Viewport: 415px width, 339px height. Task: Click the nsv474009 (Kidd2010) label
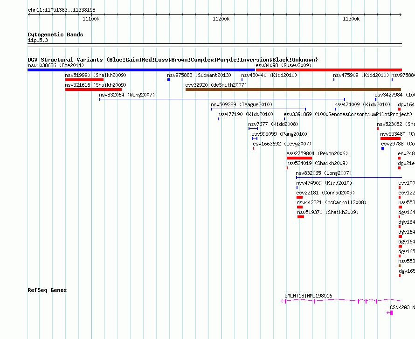[362, 104]
